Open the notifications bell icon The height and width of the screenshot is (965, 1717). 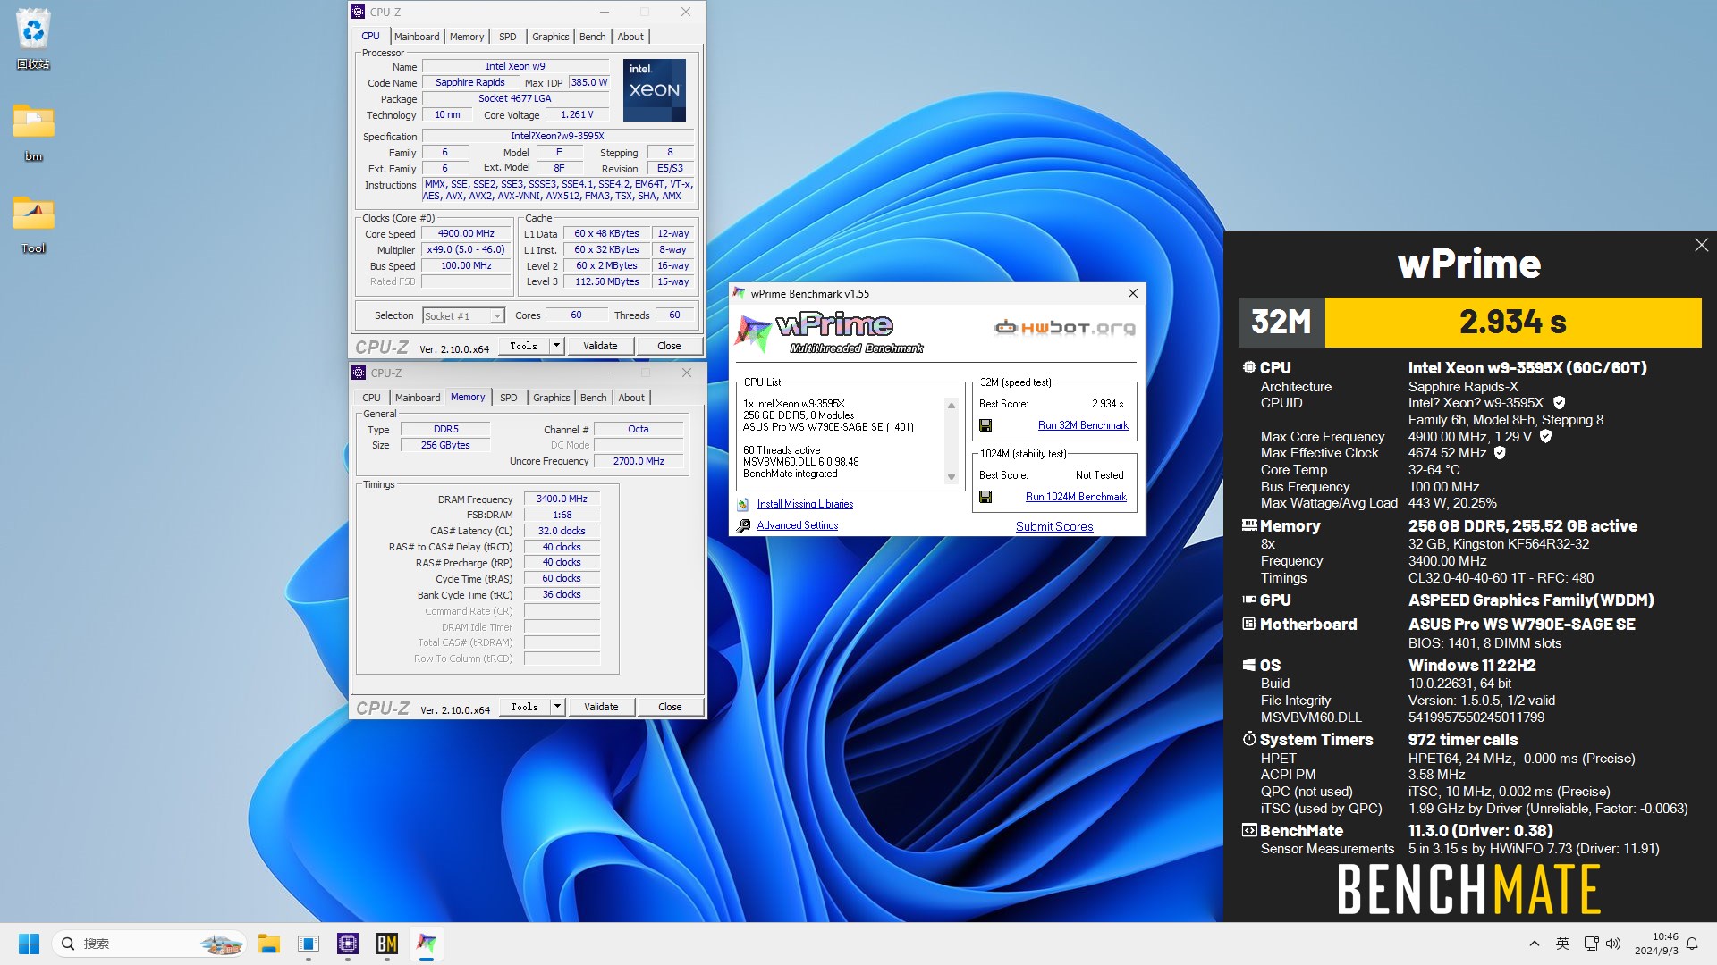point(1692,944)
